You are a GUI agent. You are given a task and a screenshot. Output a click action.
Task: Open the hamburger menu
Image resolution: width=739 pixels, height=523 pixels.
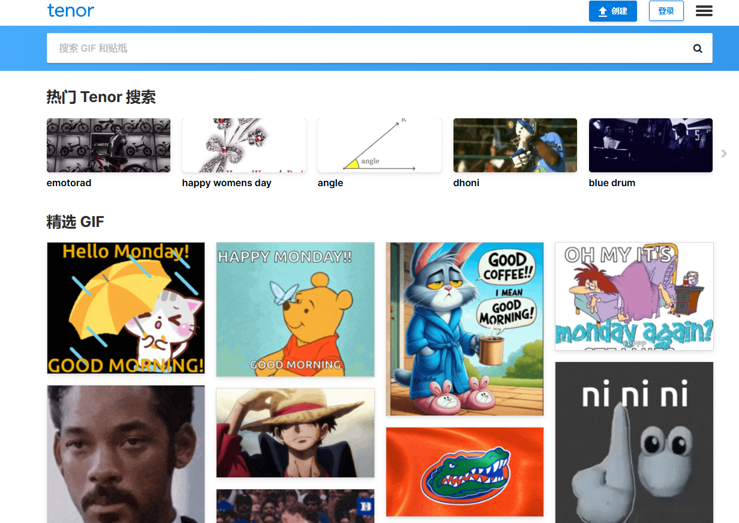point(704,11)
